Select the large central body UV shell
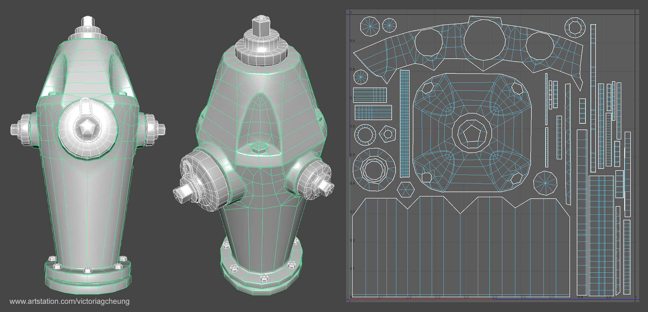 click(x=472, y=133)
